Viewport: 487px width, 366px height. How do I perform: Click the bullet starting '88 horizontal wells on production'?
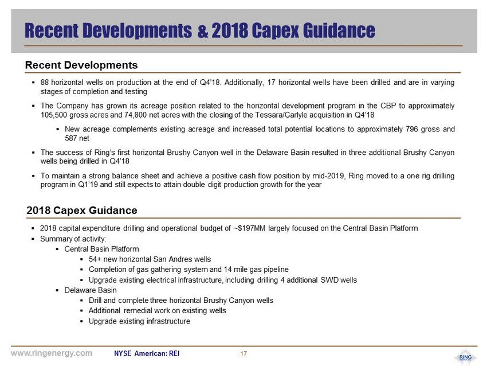pyautogui.click(x=248, y=87)
